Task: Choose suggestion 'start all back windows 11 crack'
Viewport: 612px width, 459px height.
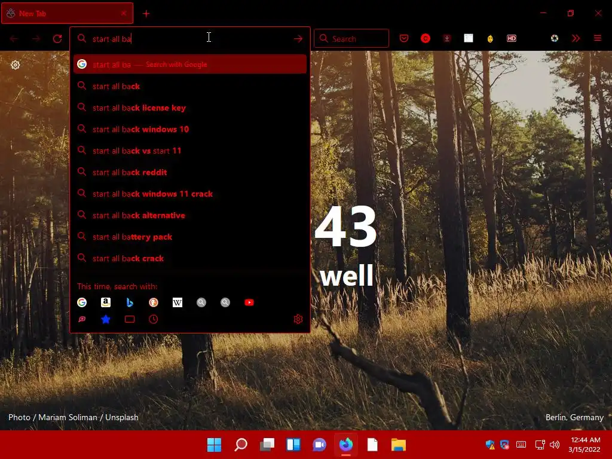Action: pyautogui.click(x=189, y=194)
